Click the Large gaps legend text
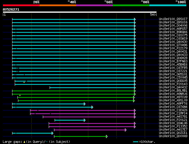Viewport: 189px width, 144px height. pos(36,142)
